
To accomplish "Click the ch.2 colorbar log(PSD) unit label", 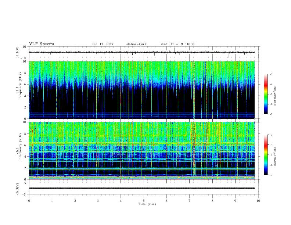I will click(275, 156).
